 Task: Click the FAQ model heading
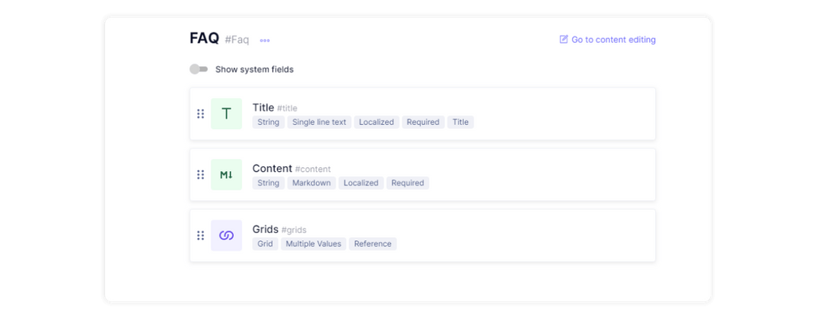205,38
